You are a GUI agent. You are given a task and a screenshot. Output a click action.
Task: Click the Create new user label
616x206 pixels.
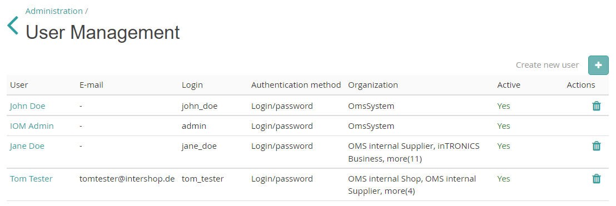pyautogui.click(x=547, y=65)
